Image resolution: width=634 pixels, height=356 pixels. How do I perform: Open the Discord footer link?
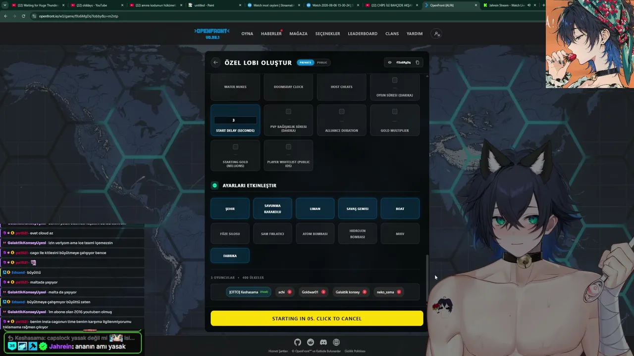pyautogui.click(x=323, y=342)
